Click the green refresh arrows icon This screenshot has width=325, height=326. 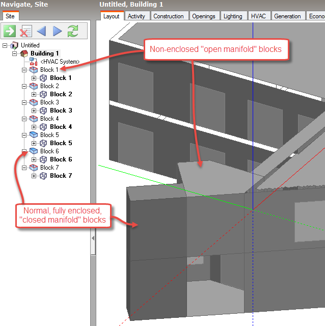tap(73, 32)
